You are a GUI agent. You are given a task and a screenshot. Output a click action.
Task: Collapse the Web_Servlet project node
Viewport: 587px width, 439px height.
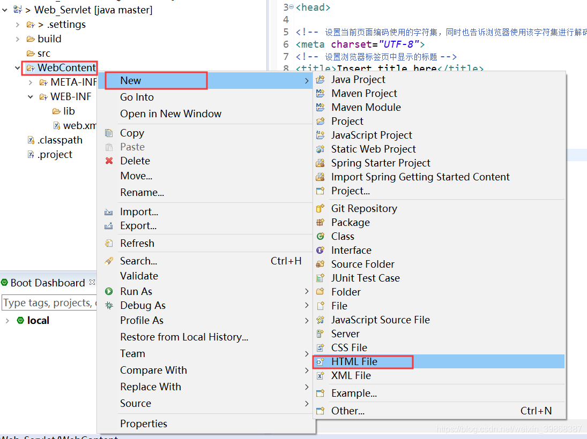(4, 10)
